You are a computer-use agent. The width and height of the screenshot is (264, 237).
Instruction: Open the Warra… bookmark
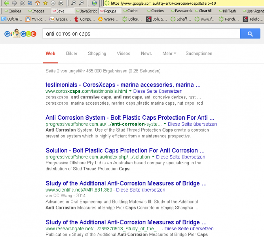click(108, 19)
